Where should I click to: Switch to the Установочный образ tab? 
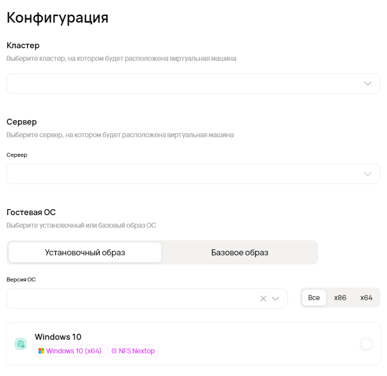85,252
